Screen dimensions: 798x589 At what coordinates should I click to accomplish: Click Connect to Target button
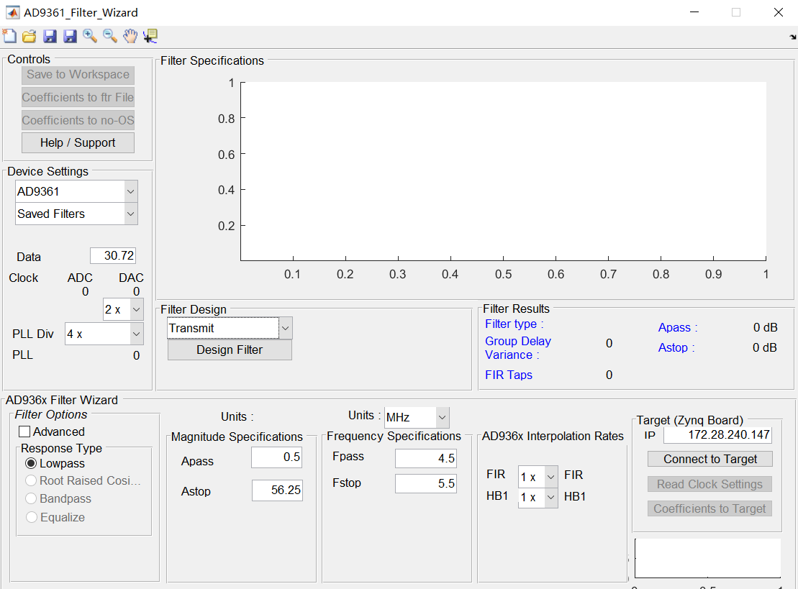point(710,459)
